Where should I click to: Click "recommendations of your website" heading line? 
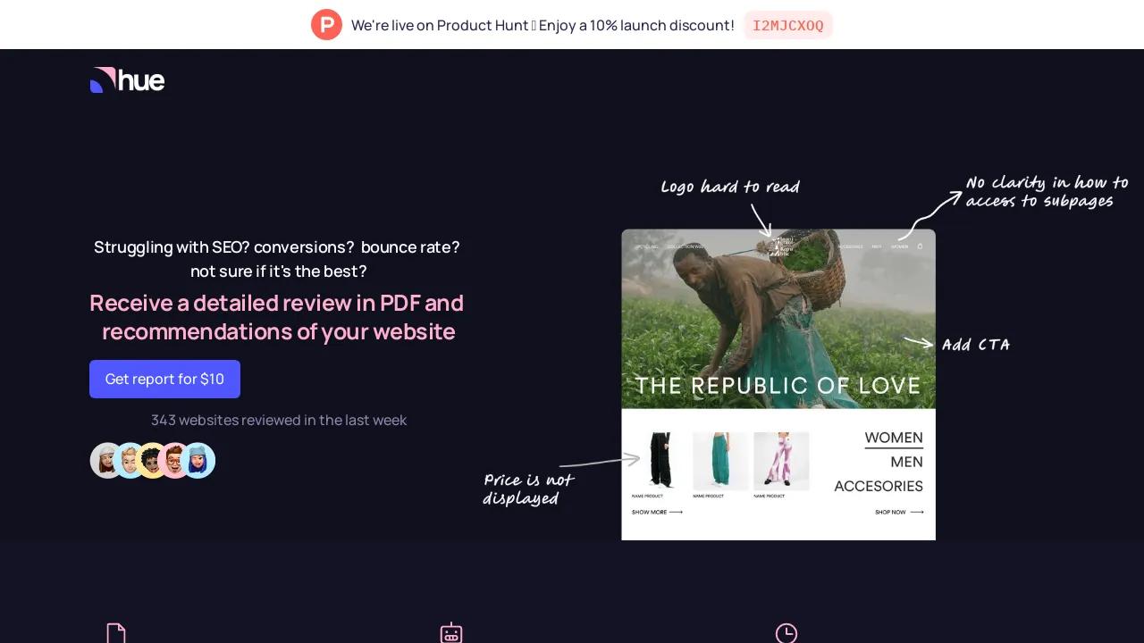coord(279,331)
